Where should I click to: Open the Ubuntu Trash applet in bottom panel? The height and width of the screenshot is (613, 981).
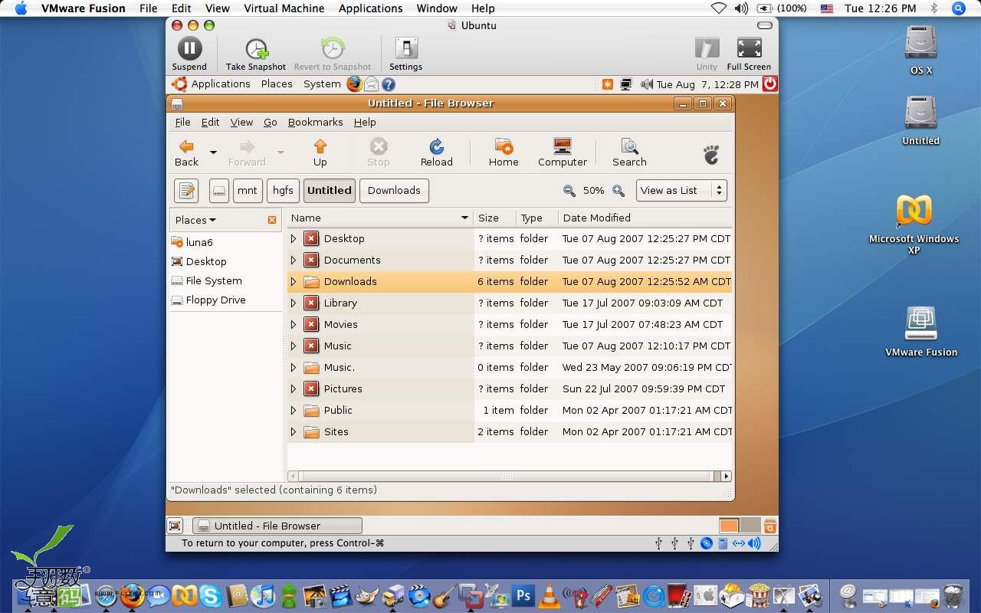[x=770, y=526]
